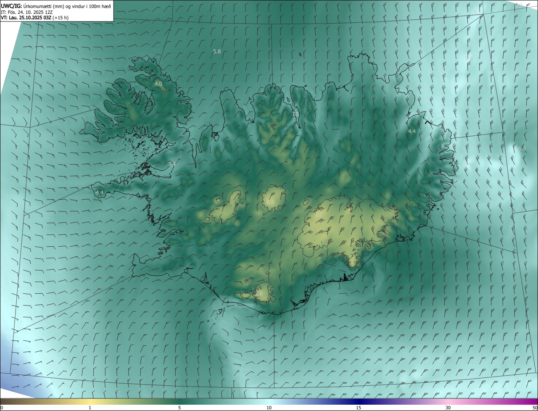Screen dimensions: 538x411
Task: Click the 9.9 value off the east fjords
Action: (x=468, y=164)
